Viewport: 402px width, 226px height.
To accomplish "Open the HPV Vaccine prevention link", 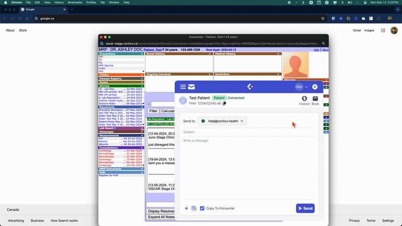I will (106, 66).
